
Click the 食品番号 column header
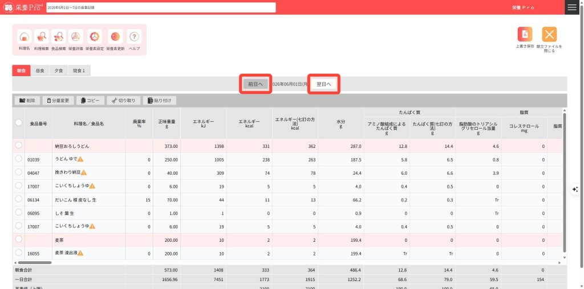(38, 123)
